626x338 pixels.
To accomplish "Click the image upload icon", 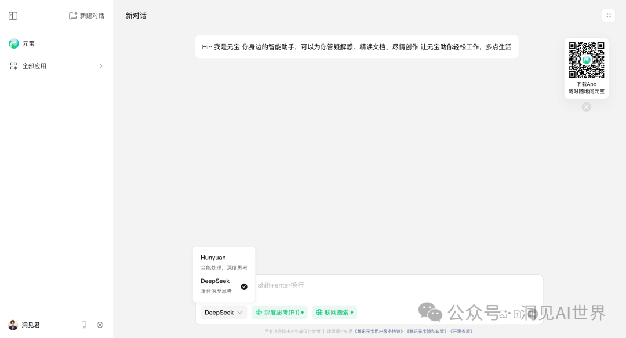I will (504, 314).
